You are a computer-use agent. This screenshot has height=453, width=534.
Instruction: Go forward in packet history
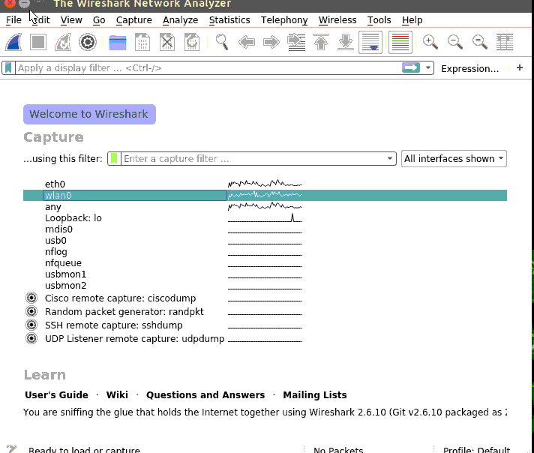(271, 42)
